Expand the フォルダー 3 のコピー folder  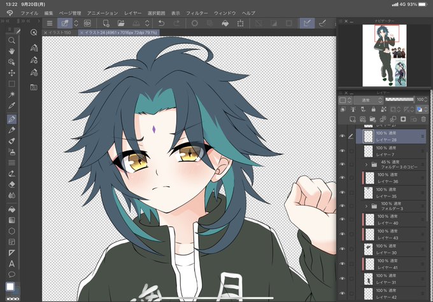coord(366,165)
